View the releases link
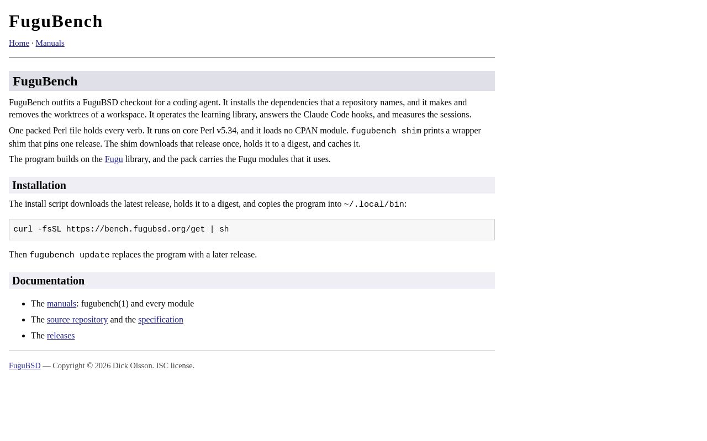This screenshot has width=707, height=441. click(x=61, y=336)
